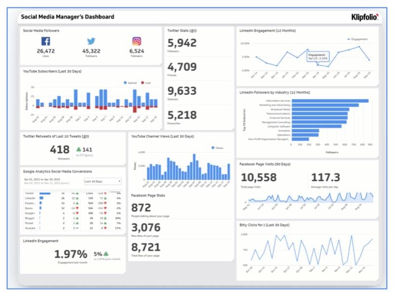Image resolution: width=395 pixels, height=296 pixels.
Task: Click the 5,942 Twitter followers figure
Action: pyautogui.click(x=182, y=43)
